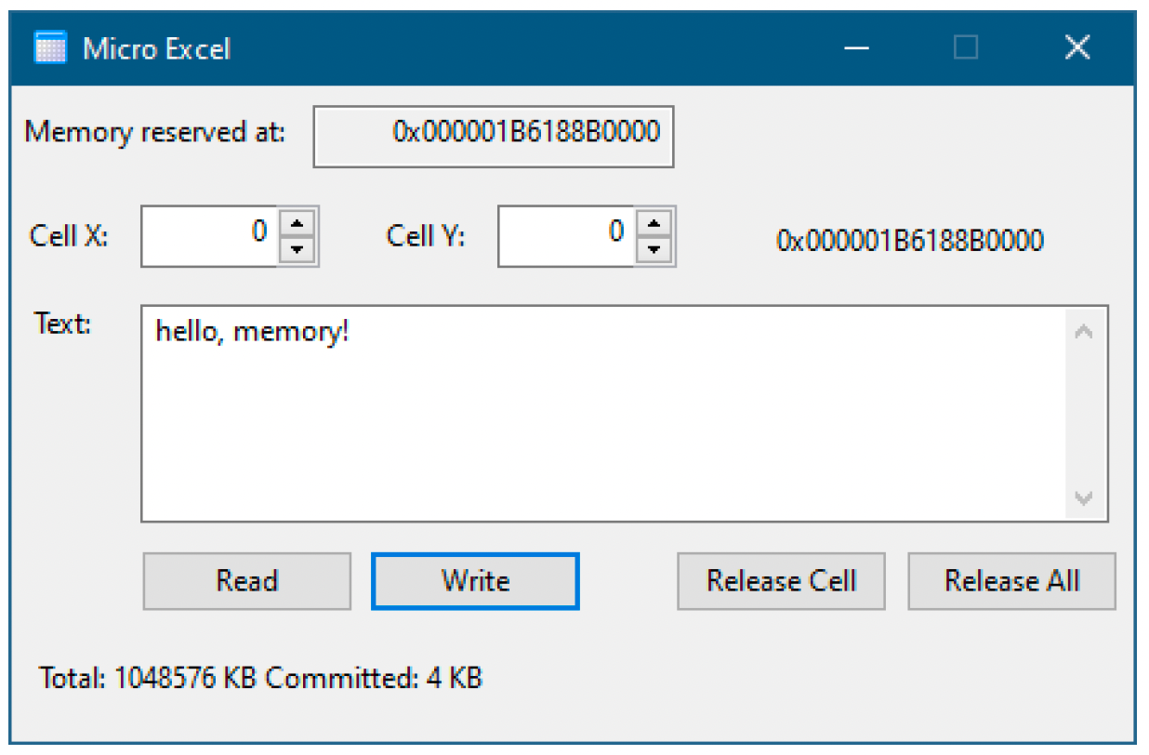Click the Total and Committed status text

coord(260,678)
